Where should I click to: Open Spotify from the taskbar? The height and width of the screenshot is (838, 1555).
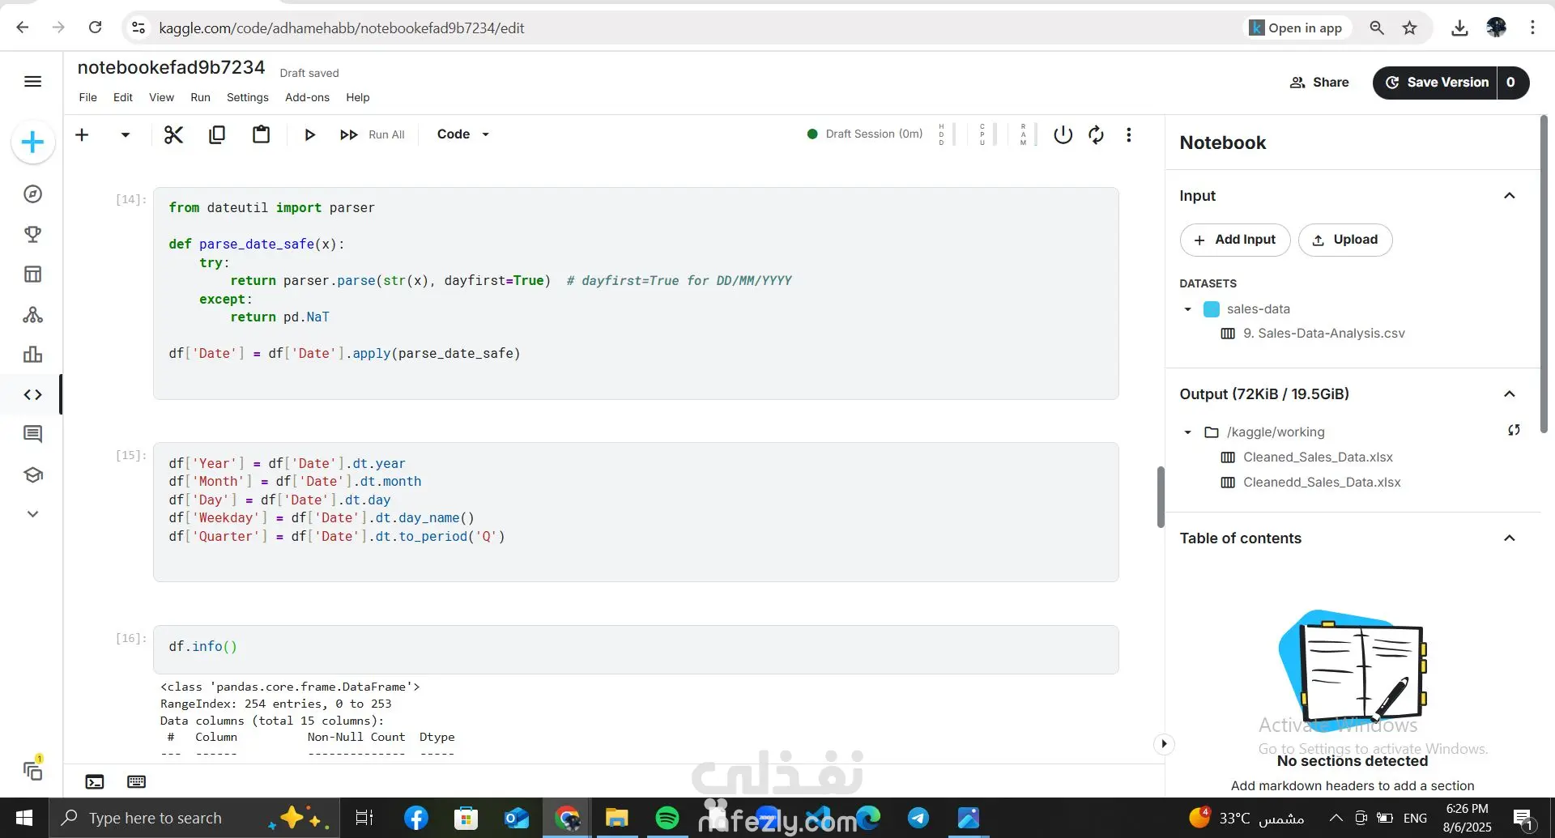[x=667, y=818]
